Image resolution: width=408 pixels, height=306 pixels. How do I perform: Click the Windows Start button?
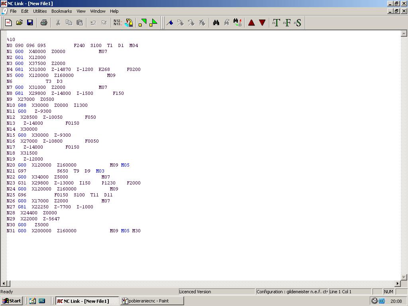click(x=12, y=301)
